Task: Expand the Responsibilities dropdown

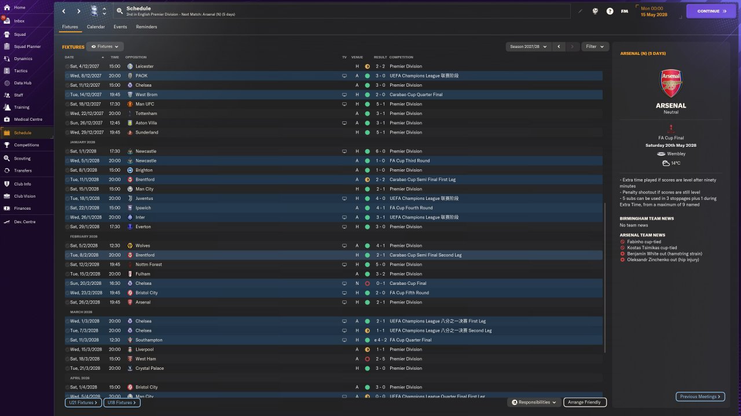Action: pos(534,402)
